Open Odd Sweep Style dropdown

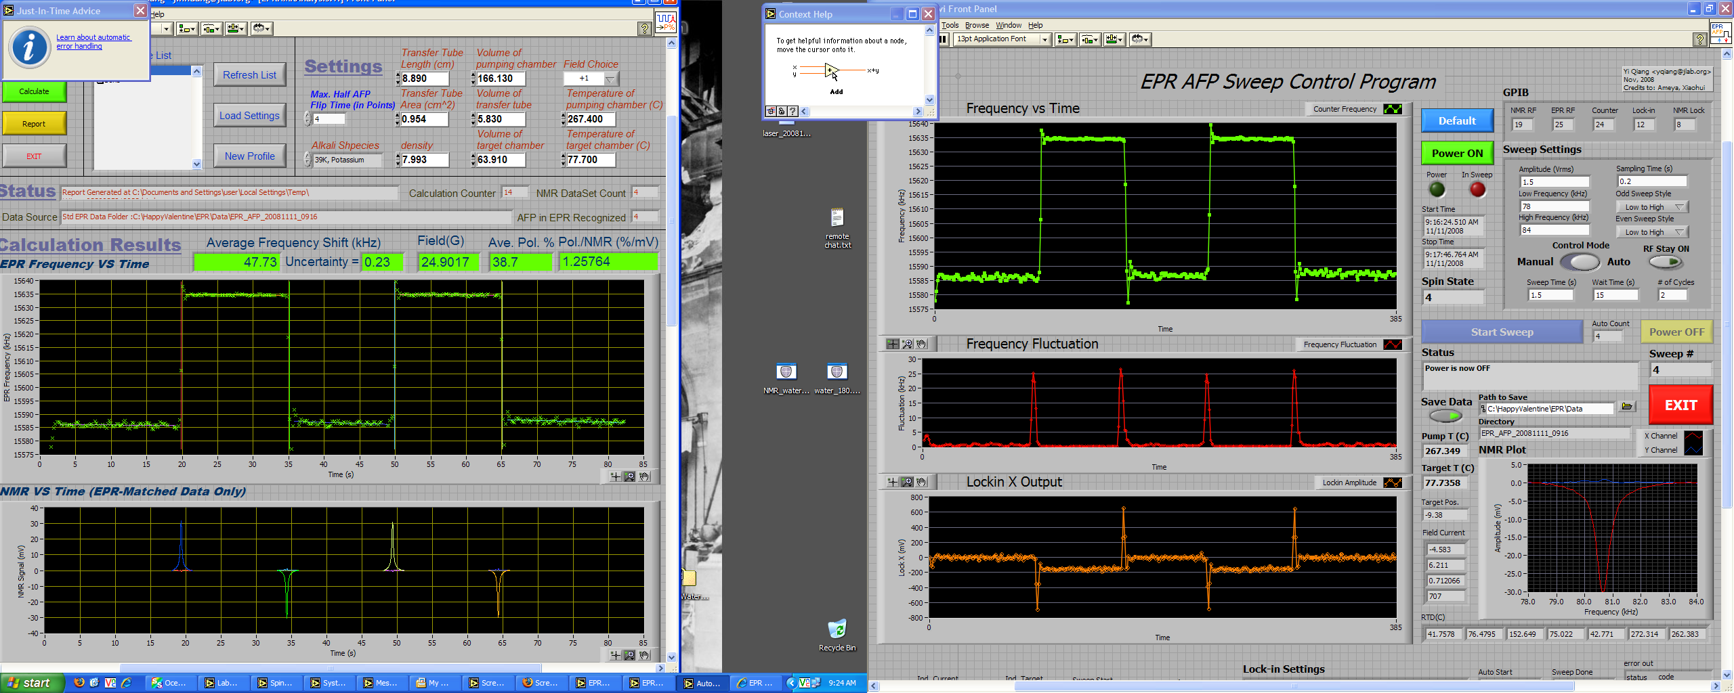pyautogui.click(x=1652, y=207)
